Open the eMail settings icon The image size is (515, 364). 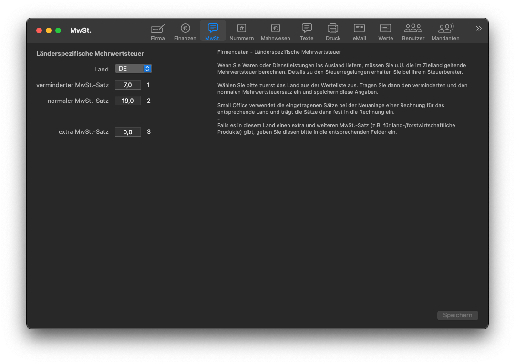point(359,29)
